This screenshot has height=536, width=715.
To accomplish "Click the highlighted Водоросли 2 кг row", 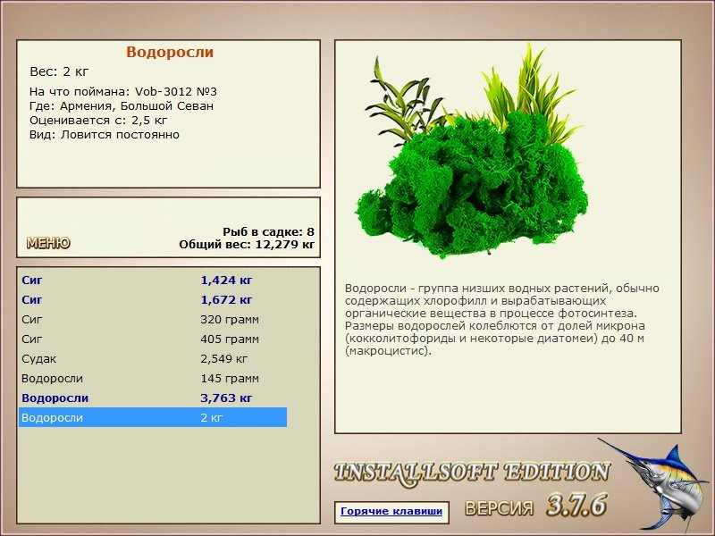I will (153, 417).
